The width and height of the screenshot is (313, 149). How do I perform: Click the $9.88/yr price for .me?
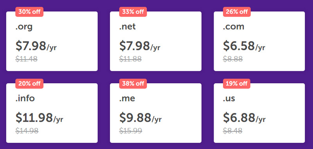tap(140, 118)
